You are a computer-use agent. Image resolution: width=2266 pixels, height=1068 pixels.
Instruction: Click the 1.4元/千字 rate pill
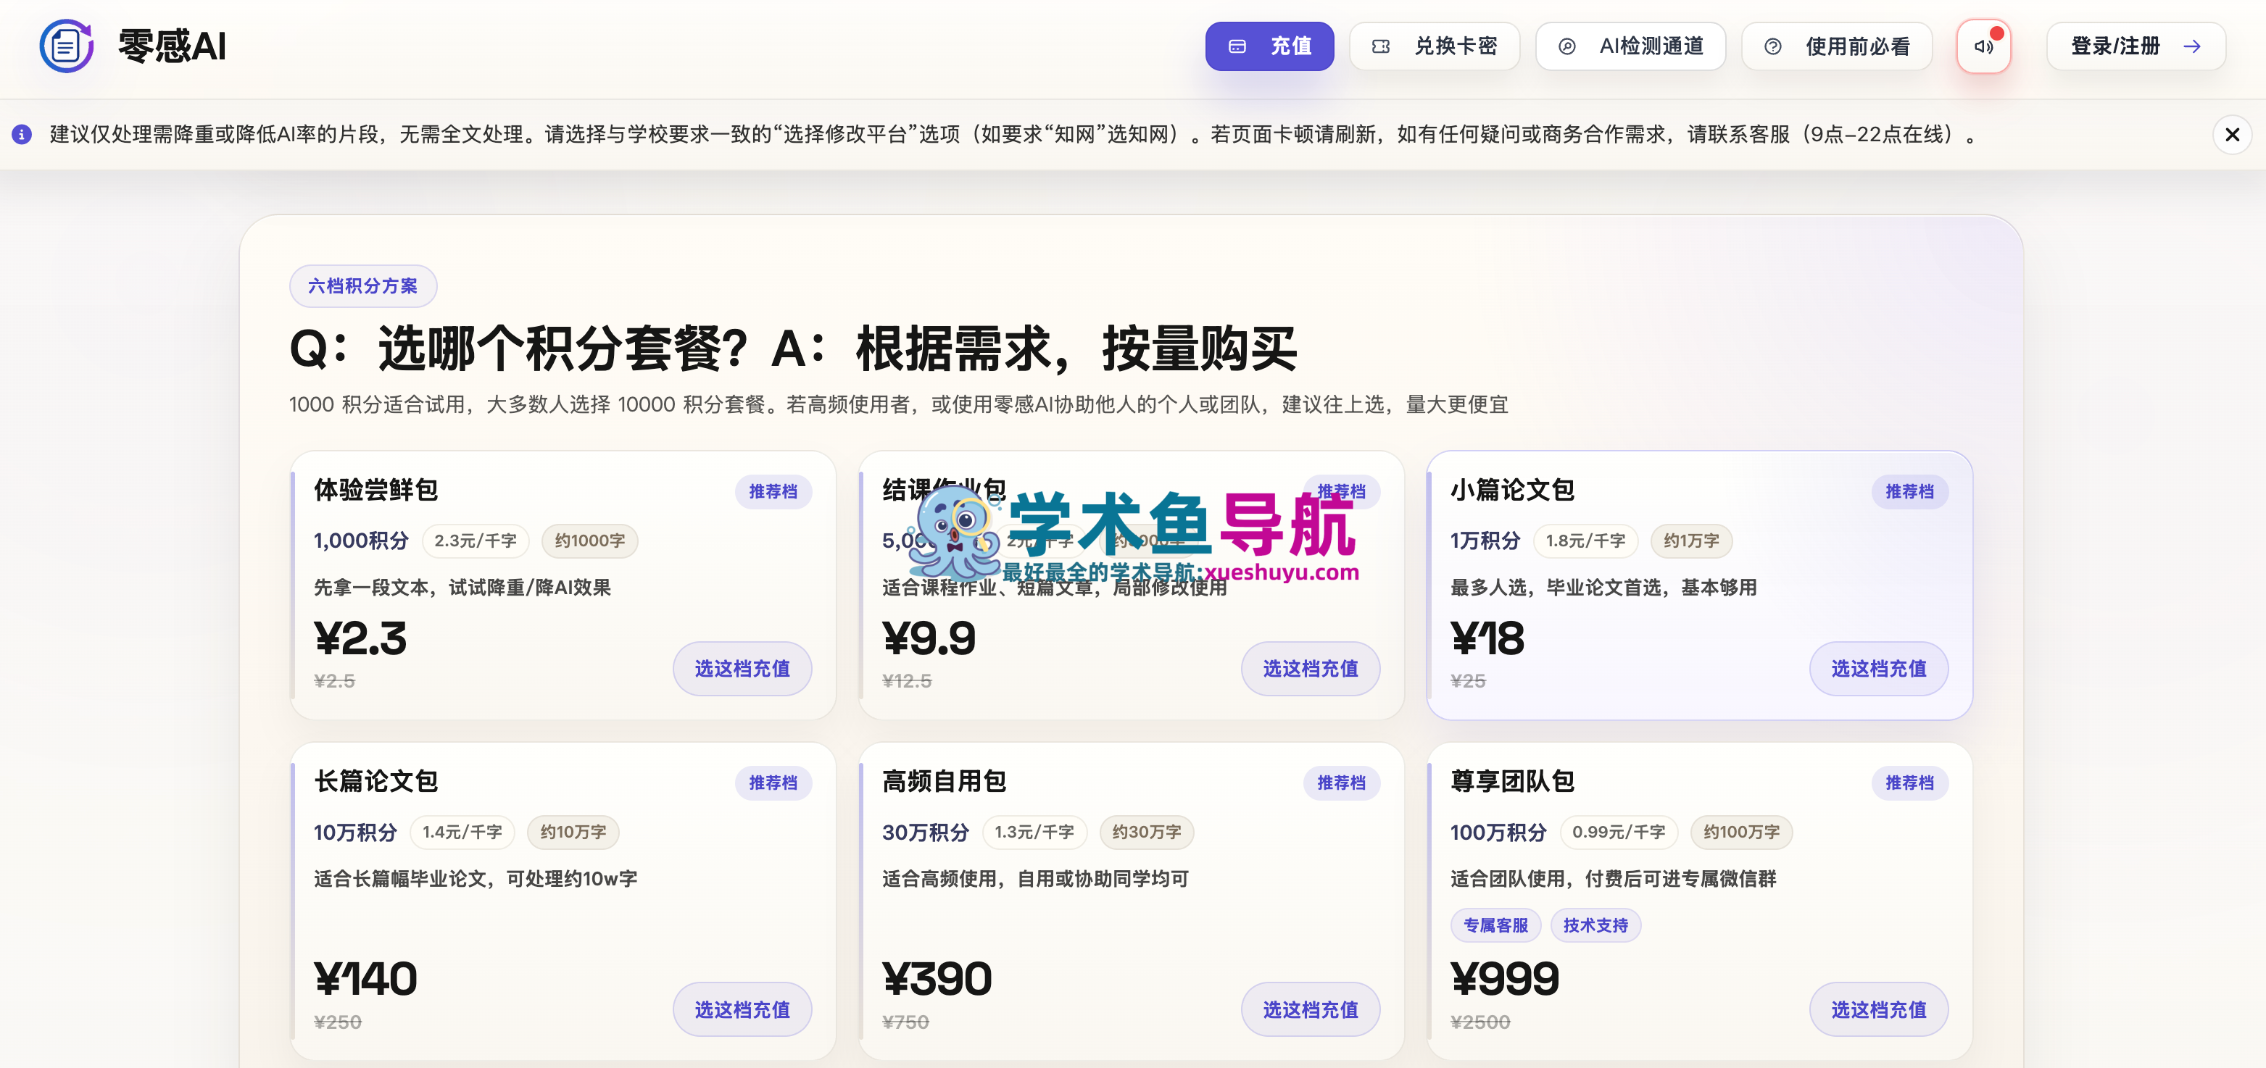tap(462, 833)
